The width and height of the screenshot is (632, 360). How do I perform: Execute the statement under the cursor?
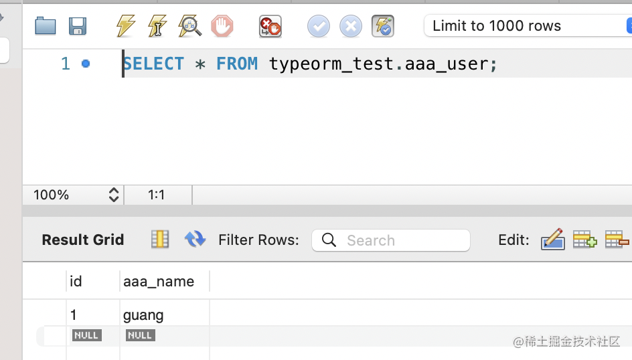pos(157,27)
